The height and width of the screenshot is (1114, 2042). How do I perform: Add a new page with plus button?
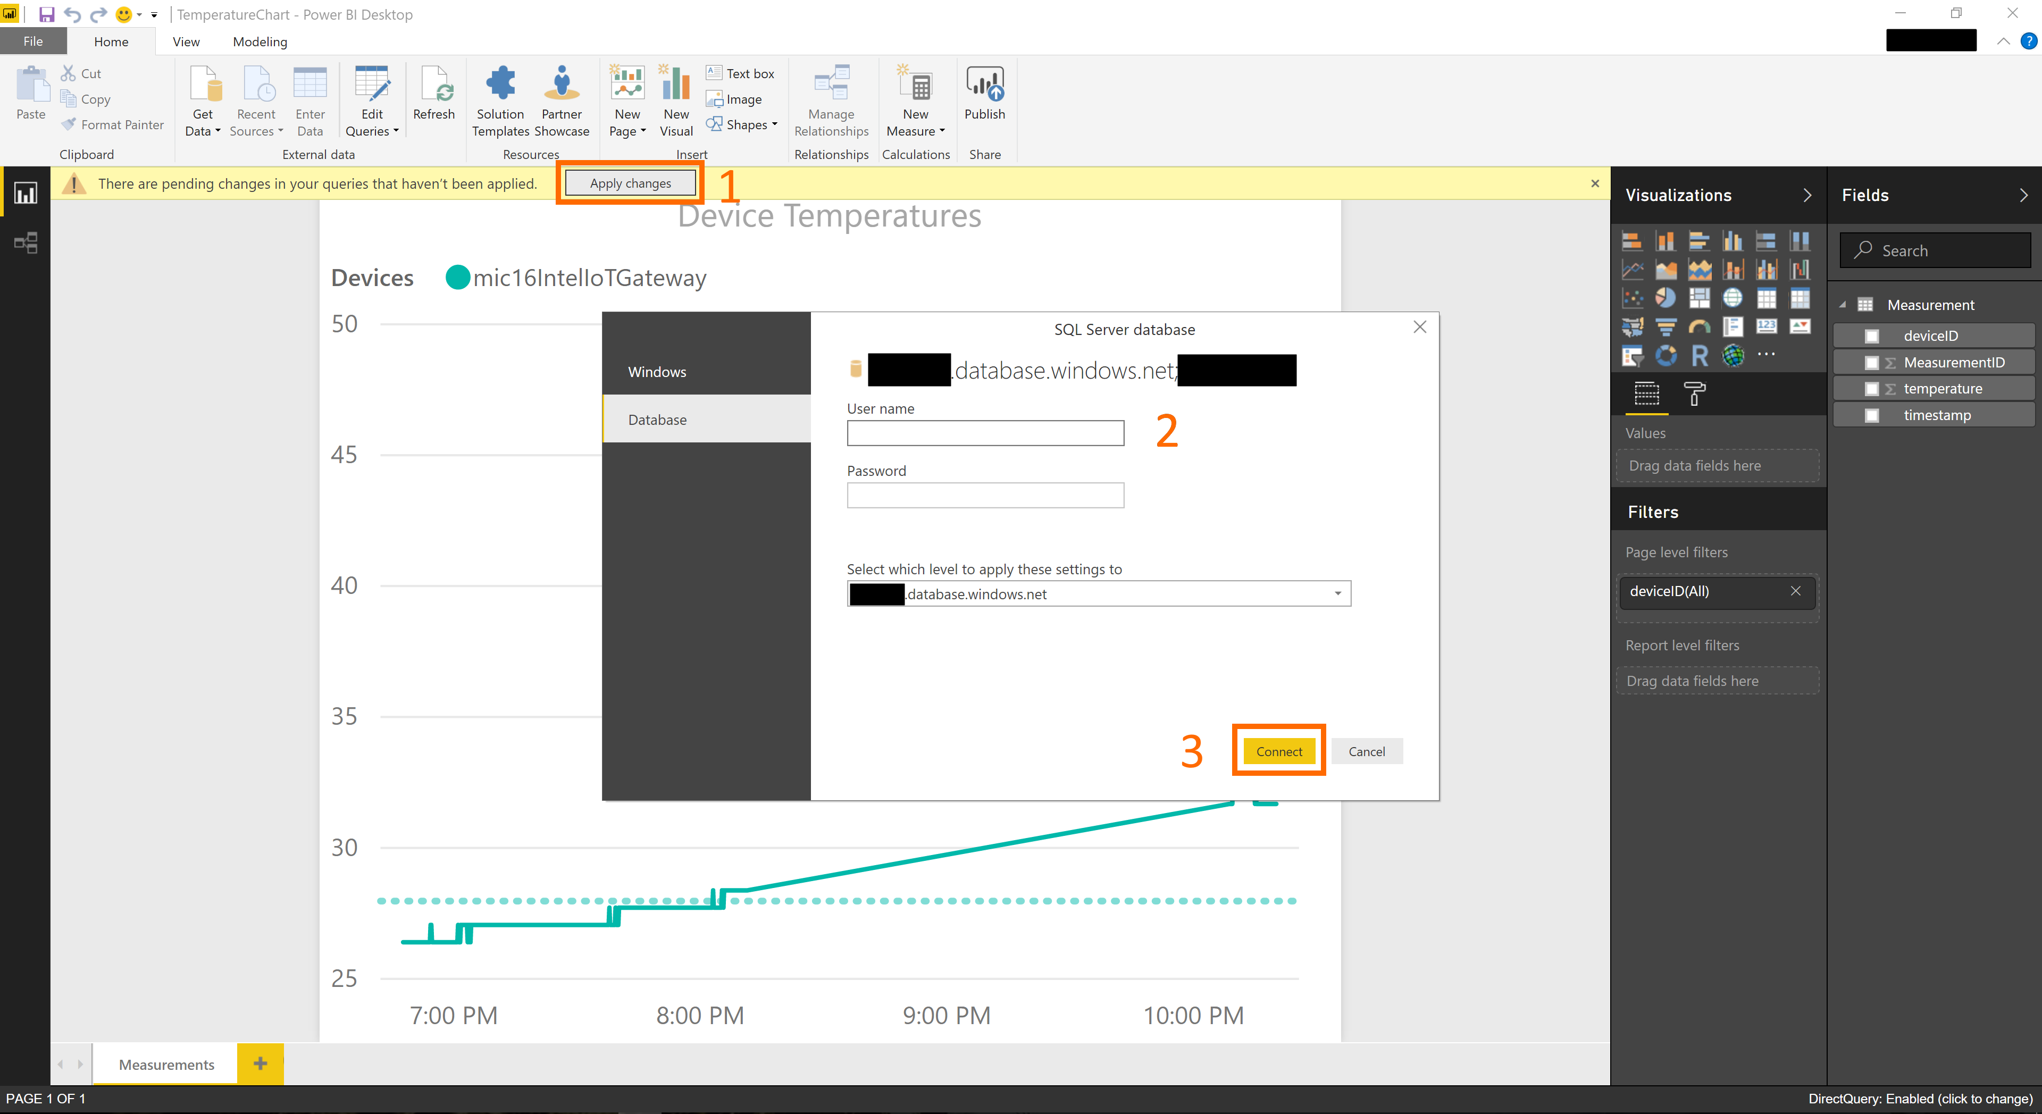pyautogui.click(x=260, y=1064)
